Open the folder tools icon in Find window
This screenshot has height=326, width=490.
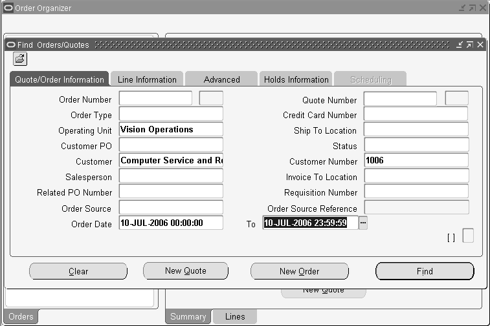tap(20, 59)
